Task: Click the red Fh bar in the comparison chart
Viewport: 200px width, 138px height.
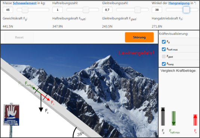Action: point(195,120)
